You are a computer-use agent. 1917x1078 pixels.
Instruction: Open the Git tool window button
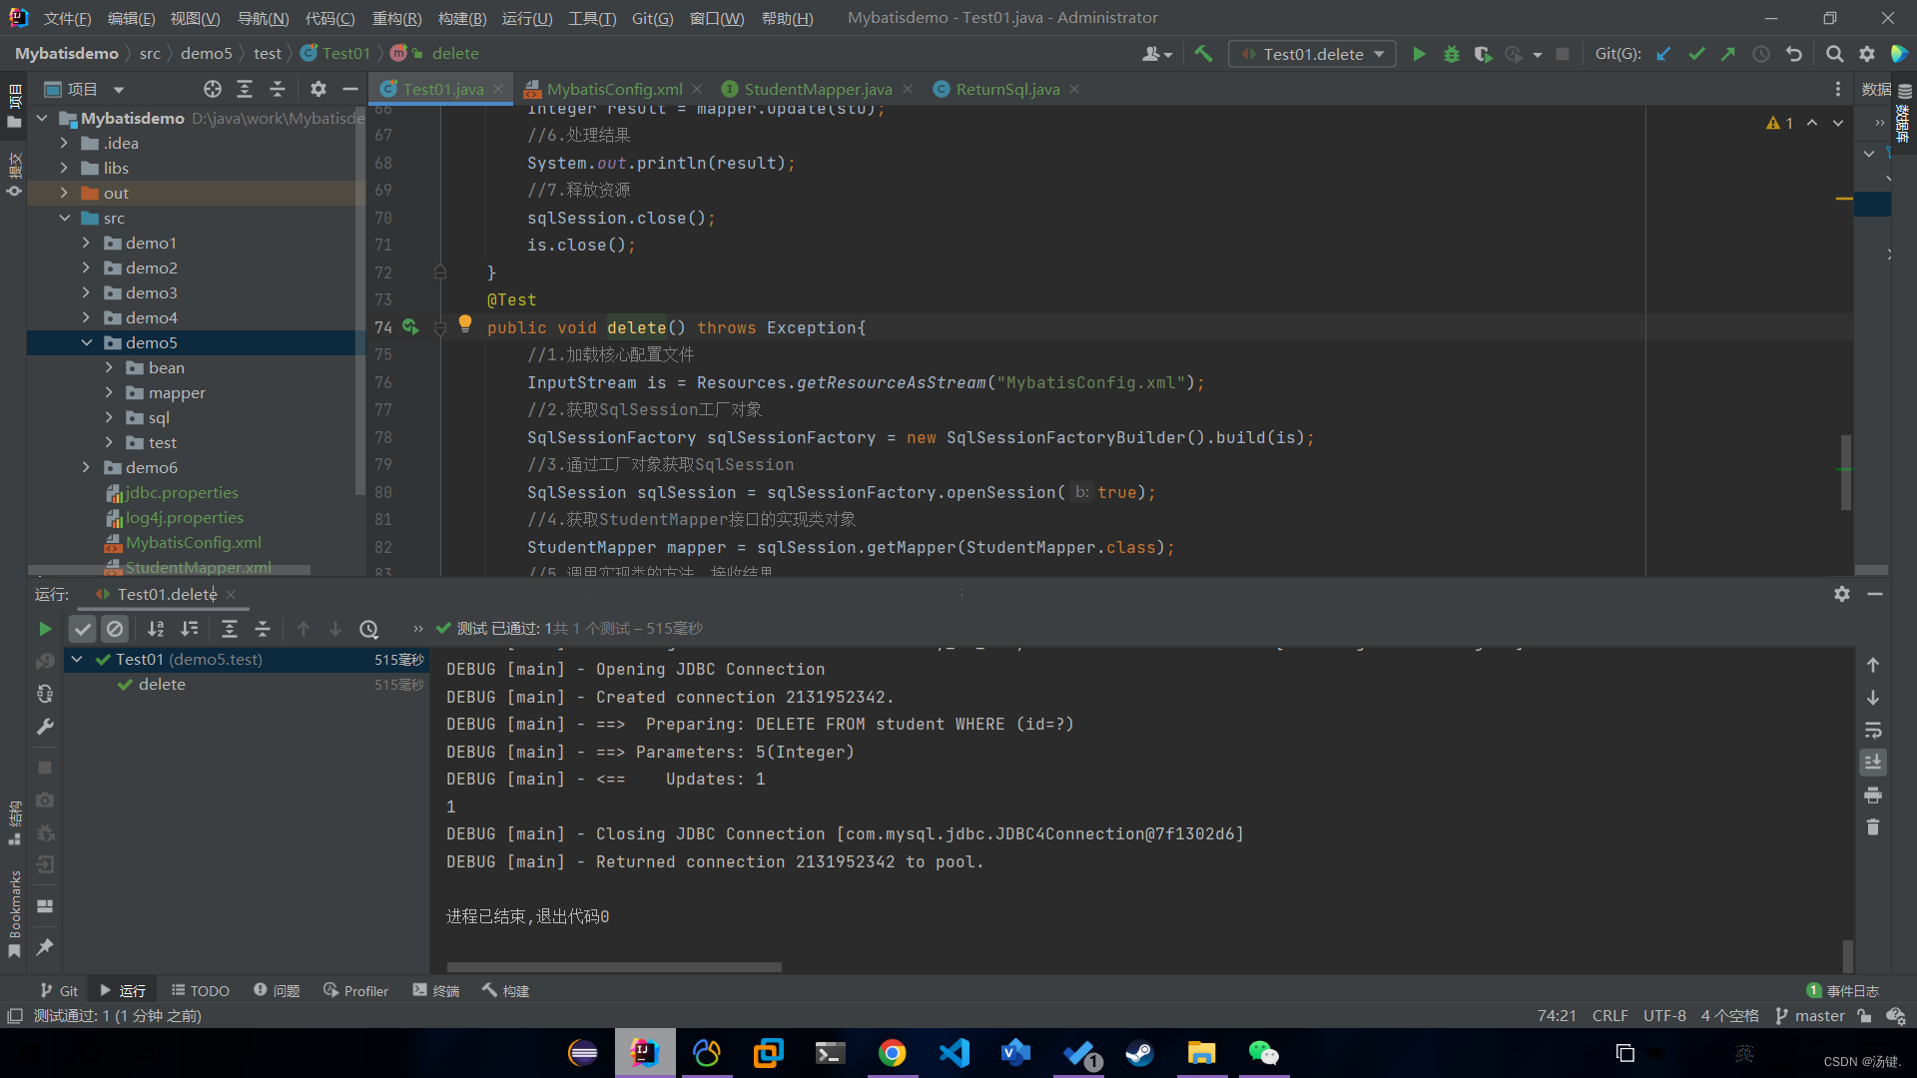[59, 990]
